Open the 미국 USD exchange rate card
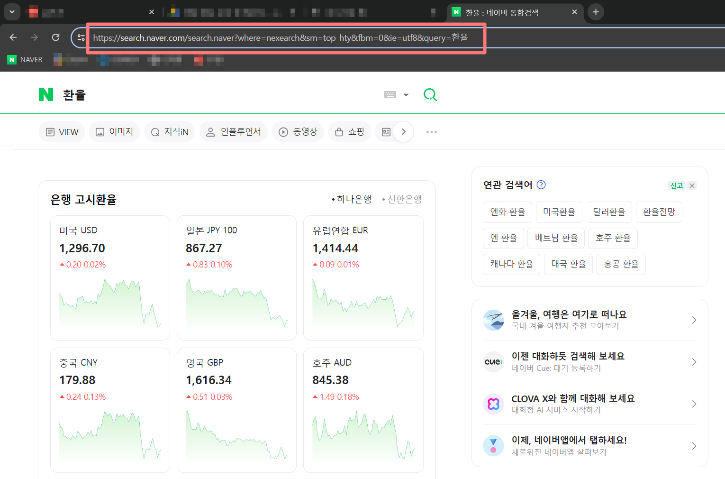This screenshot has width=725, height=479. coord(110,278)
